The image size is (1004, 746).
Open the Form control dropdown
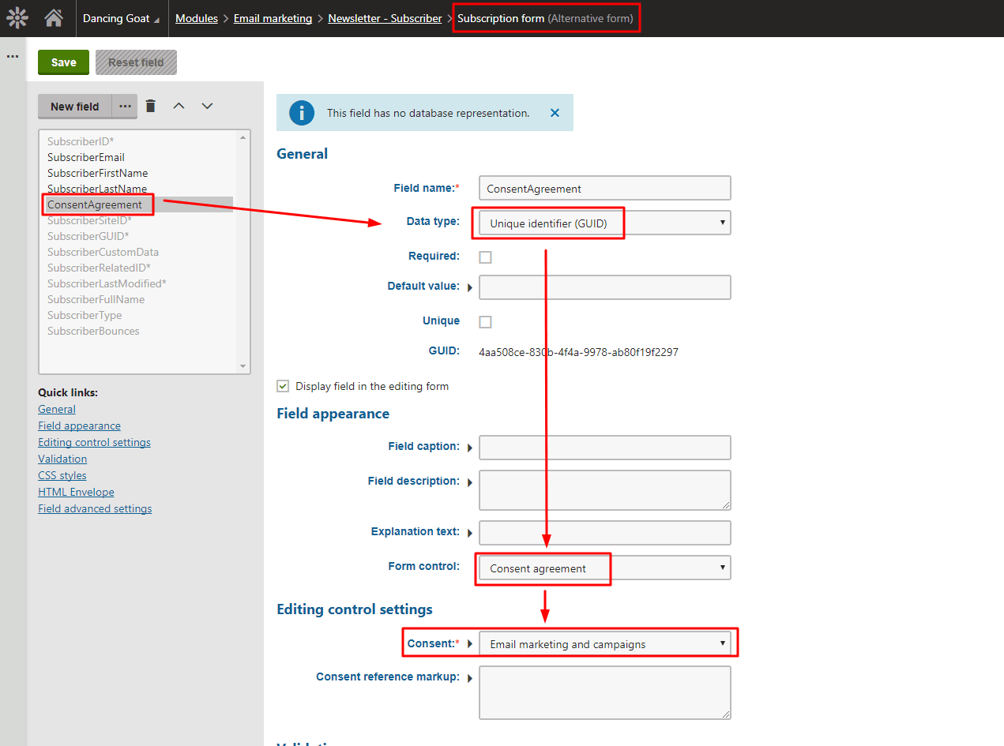(x=605, y=568)
